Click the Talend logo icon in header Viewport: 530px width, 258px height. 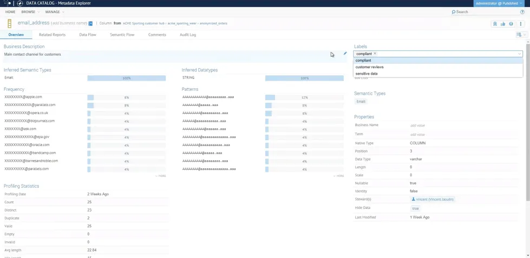coord(6,3)
